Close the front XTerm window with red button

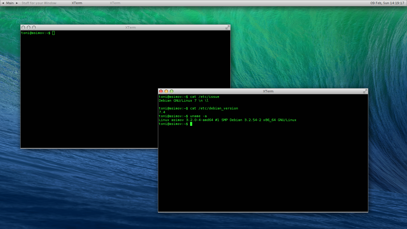point(161,91)
